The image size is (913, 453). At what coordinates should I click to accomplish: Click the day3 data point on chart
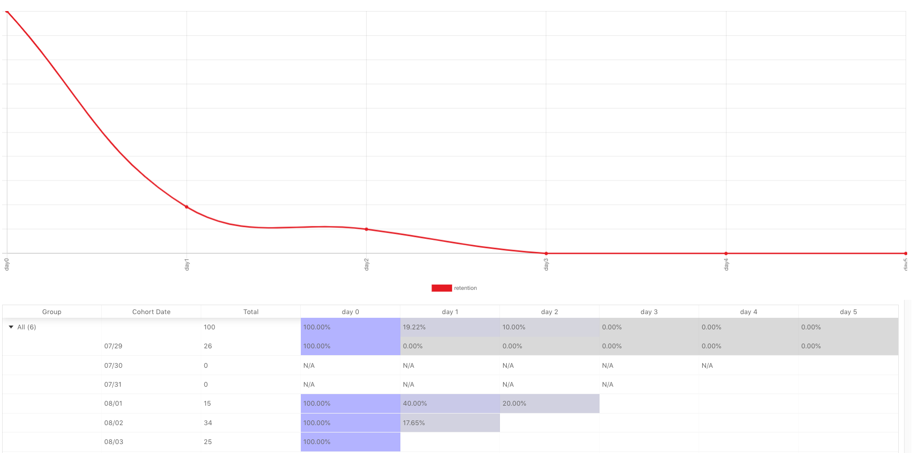546,254
